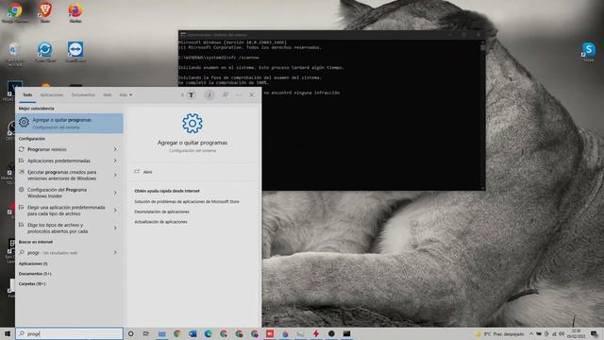Click the Cortana circle icon in taskbar
Screen dimensions: 604x340
click(x=130, y=333)
